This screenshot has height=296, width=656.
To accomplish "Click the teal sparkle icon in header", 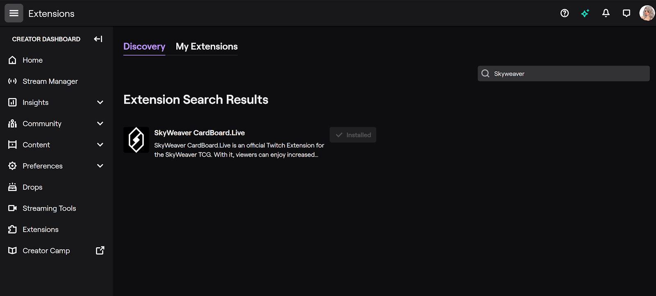I will tap(585, 14).
